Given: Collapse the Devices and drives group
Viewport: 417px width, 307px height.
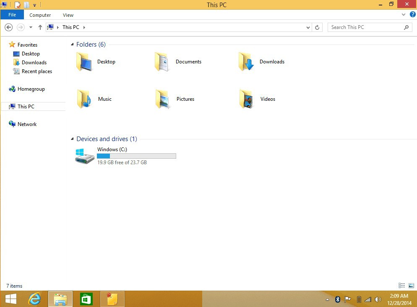Looking at the screenshot, I should (72, 139).
